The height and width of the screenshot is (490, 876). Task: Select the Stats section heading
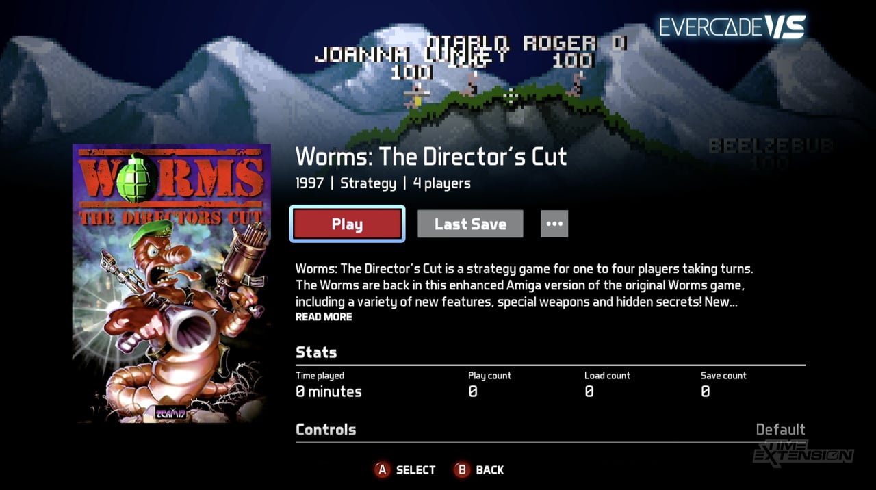[x=316, y=352]
